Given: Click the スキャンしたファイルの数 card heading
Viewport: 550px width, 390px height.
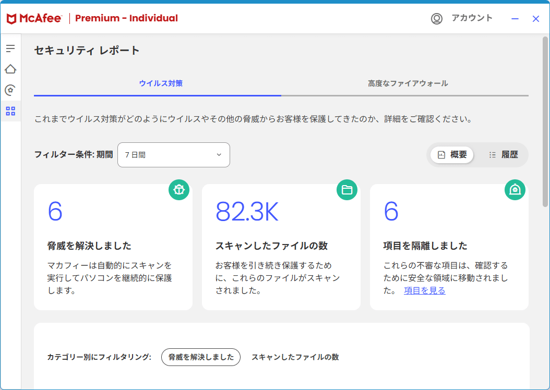Looking at the screenshot, I should [271, 246].
